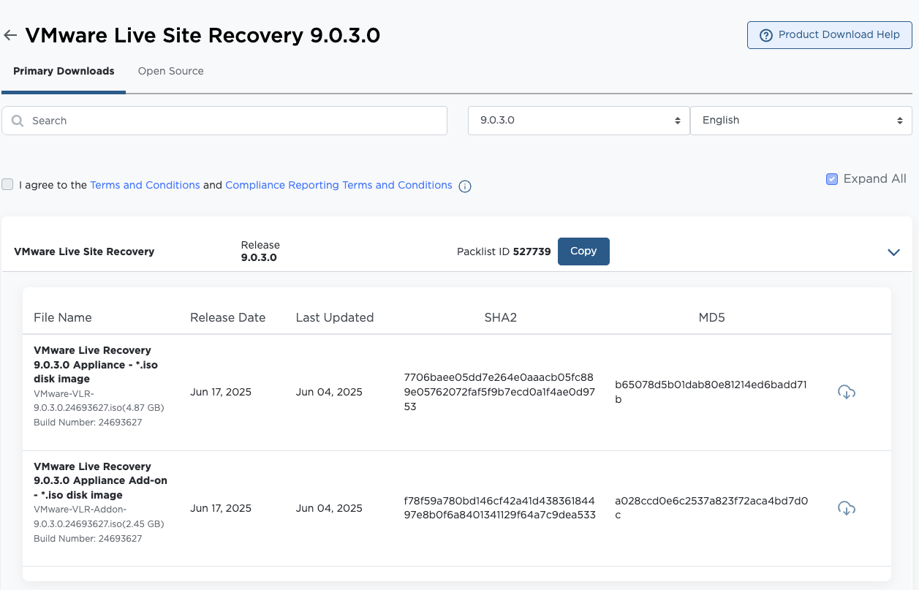Click the back arrow next to page title
Image resolution: width=919 pixels, height=590 pixels.
click(x=10, y=36)
